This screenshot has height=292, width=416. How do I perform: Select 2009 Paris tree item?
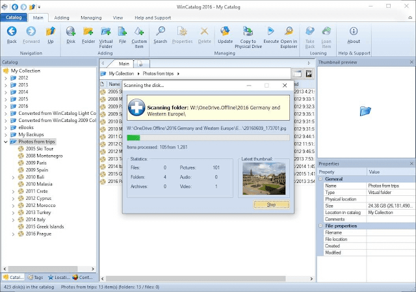click(36, 163)
